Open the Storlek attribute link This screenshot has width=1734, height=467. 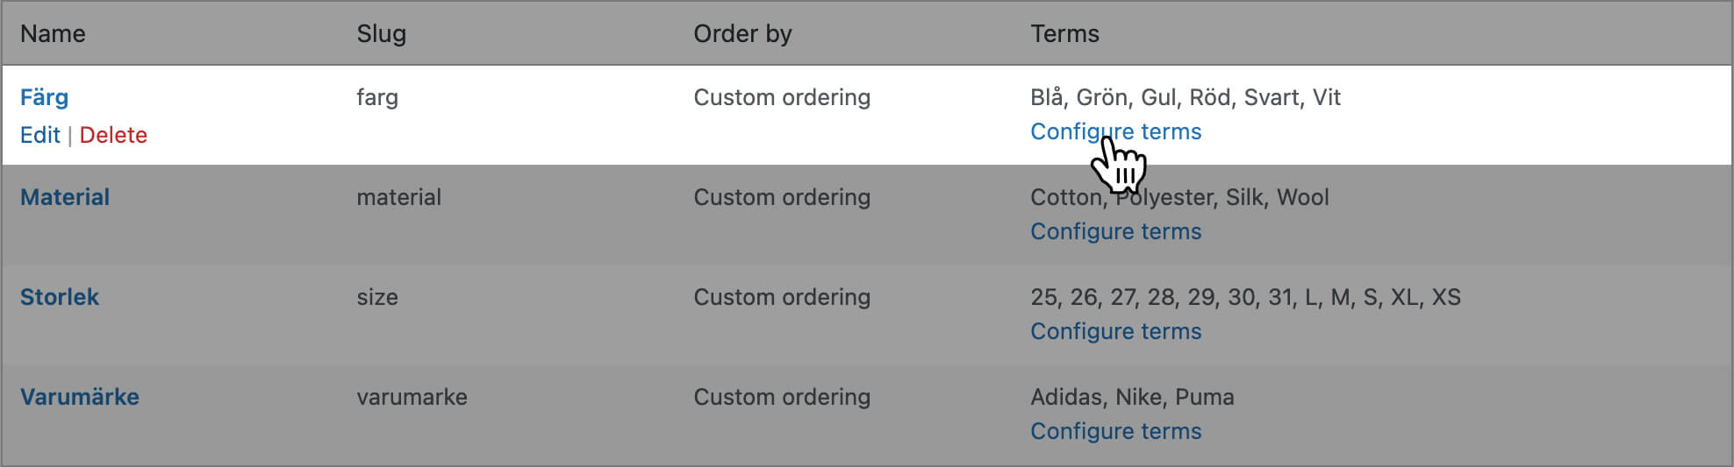60,297
